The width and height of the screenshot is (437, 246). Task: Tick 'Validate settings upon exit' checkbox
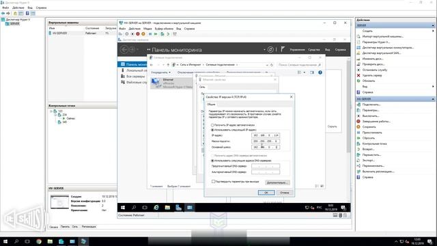pyautogui.click(x=213, y=182)
